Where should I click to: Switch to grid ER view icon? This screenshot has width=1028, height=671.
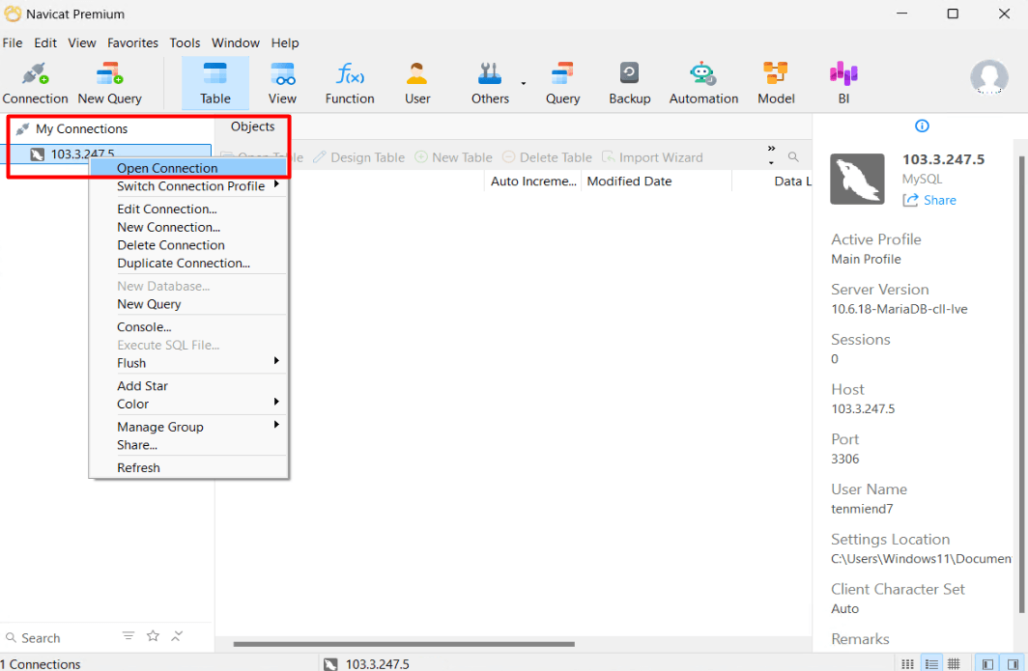(x=954, y=664)
